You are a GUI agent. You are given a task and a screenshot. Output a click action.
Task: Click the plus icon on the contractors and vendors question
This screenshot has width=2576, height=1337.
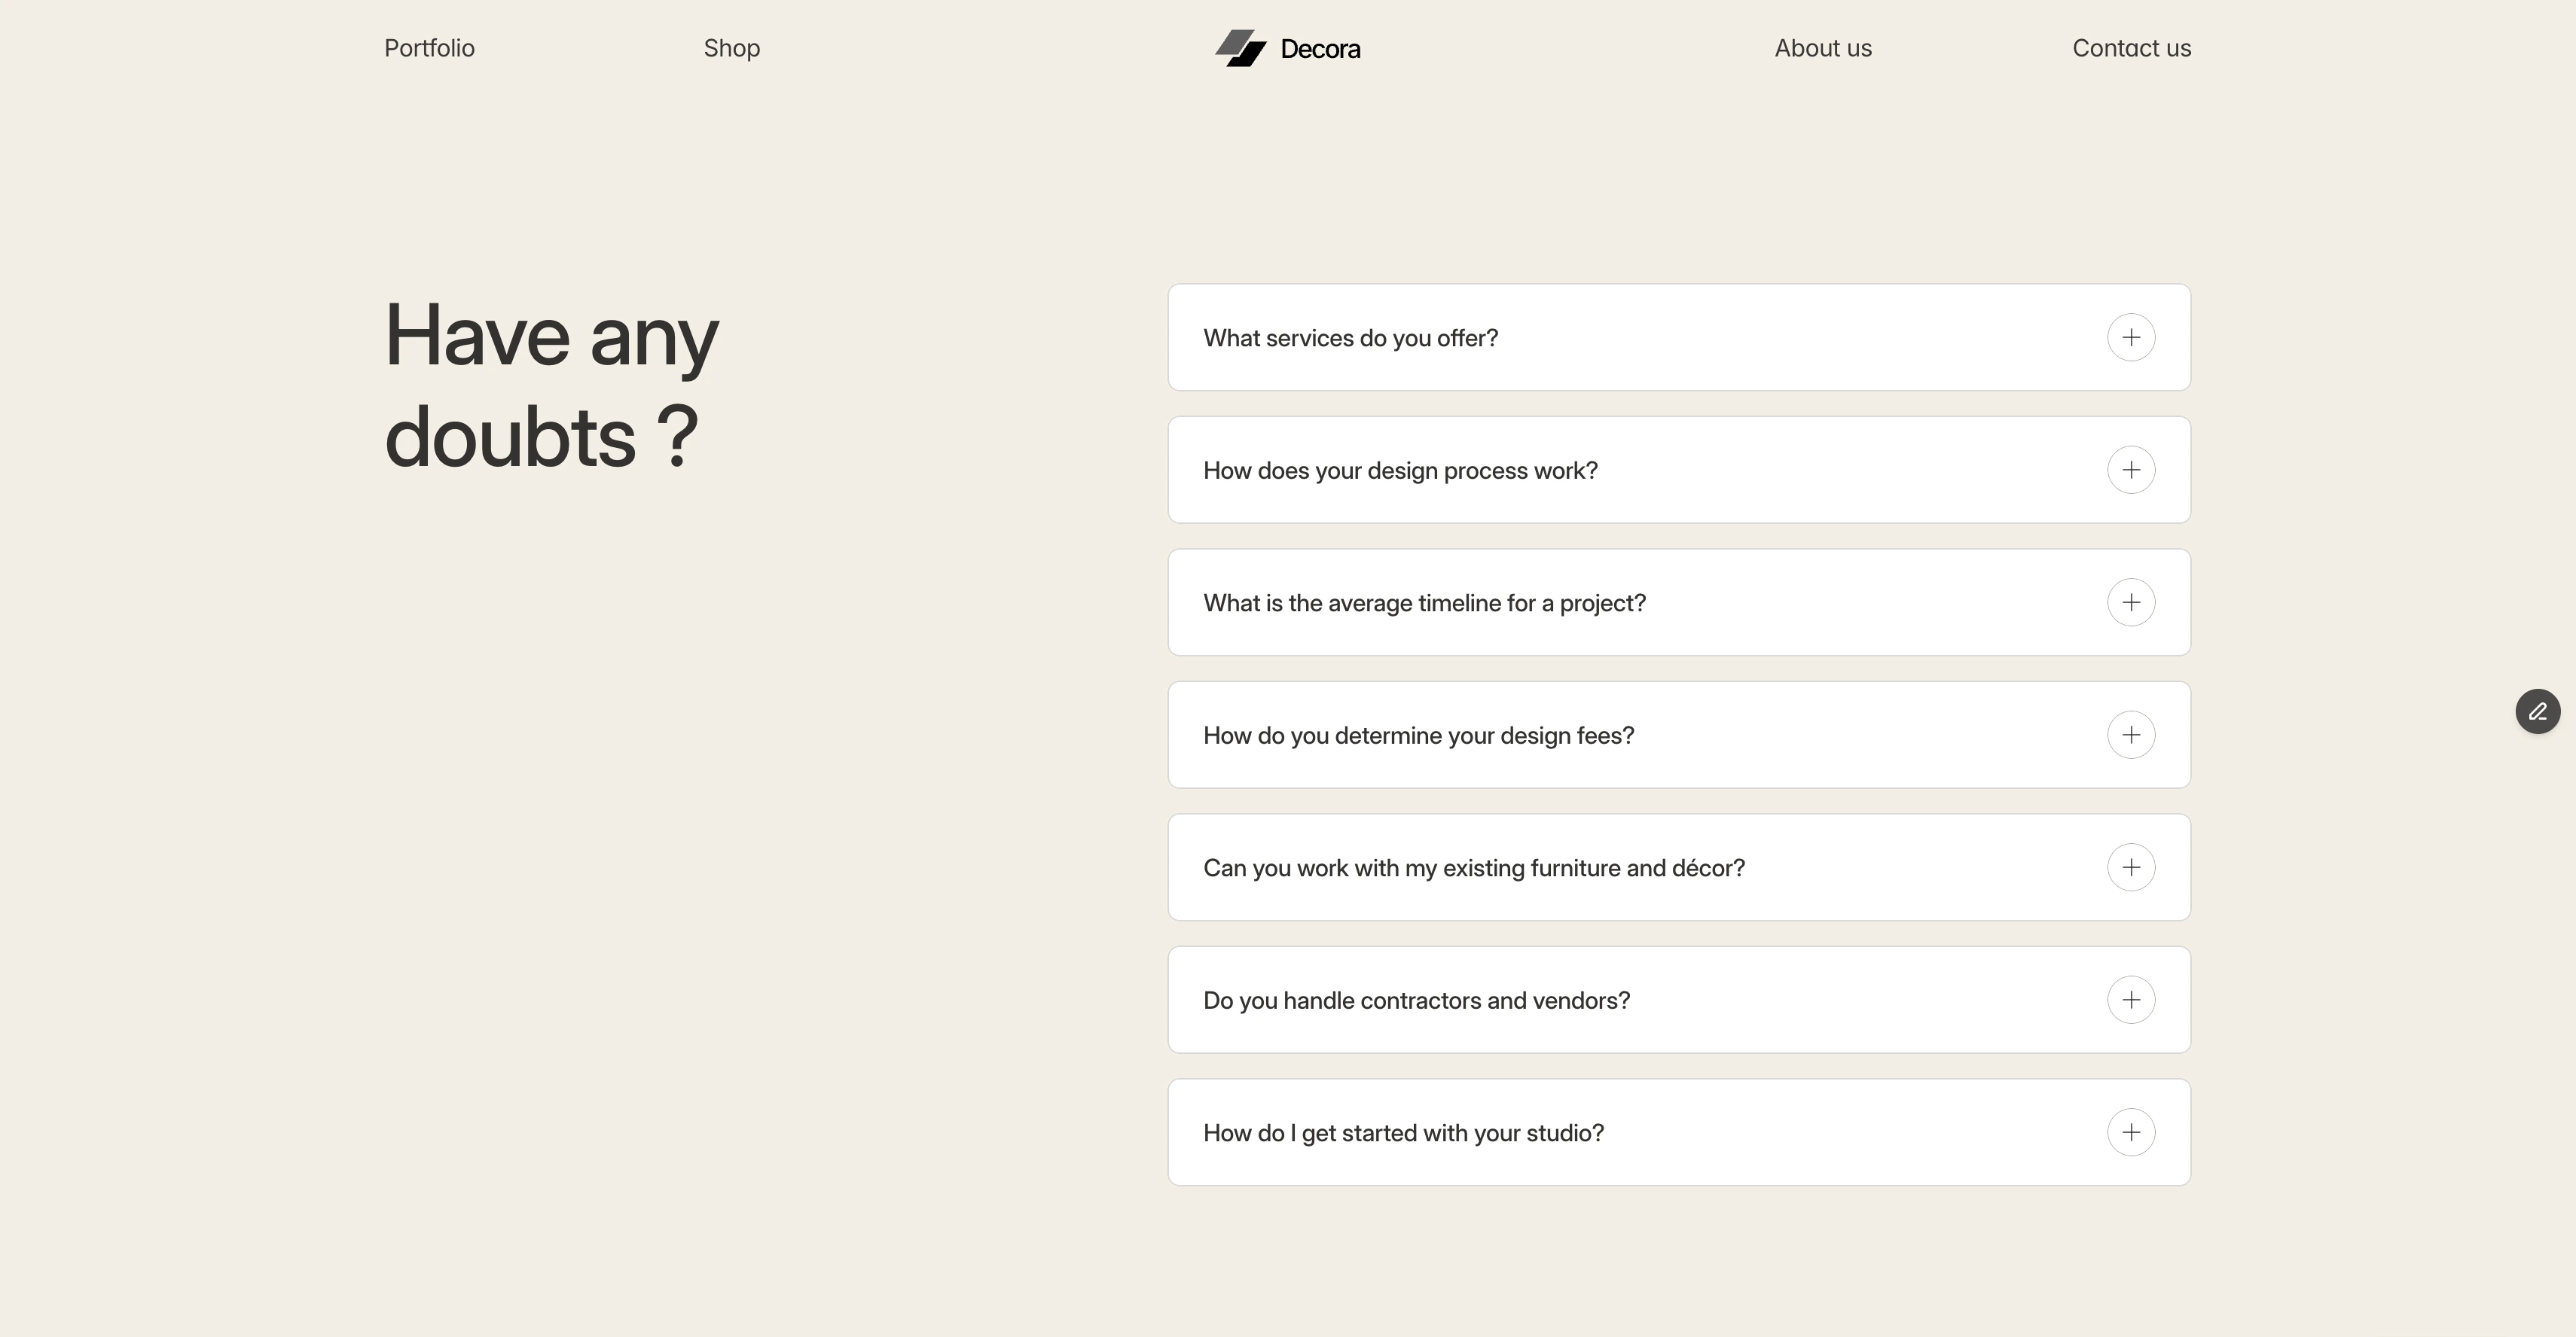point(2133,999)
